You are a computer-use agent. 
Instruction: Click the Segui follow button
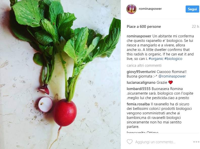coord(192,9)
